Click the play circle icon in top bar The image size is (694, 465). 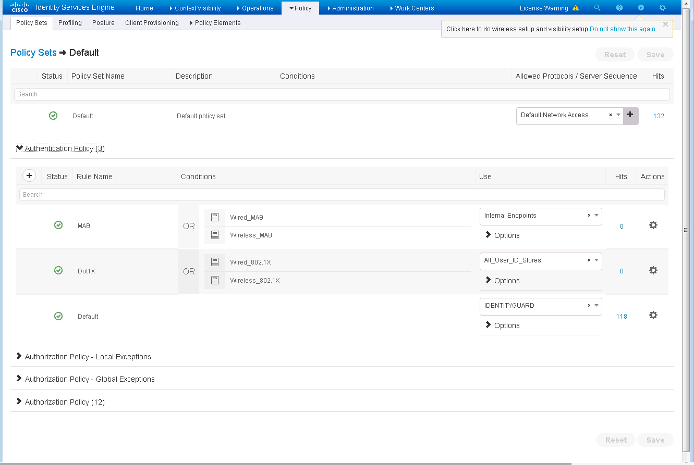click(x=641, y=8)
